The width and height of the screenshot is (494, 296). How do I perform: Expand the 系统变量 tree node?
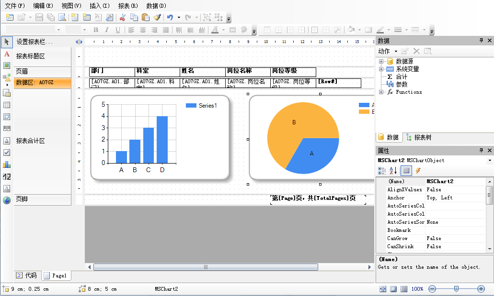(381, 69)
